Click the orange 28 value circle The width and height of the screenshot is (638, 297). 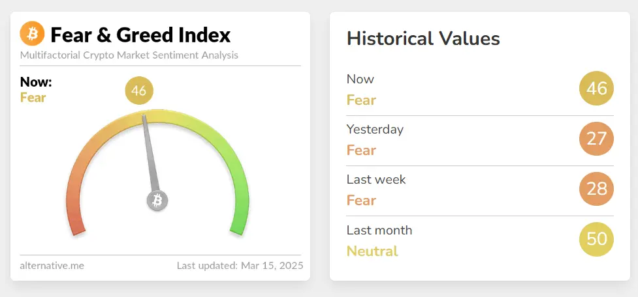pos(596,189)
